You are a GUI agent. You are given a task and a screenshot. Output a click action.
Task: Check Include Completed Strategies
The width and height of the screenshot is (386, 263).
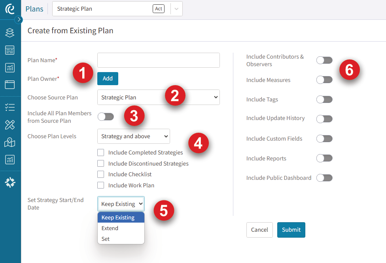click(x=100, y=152)
